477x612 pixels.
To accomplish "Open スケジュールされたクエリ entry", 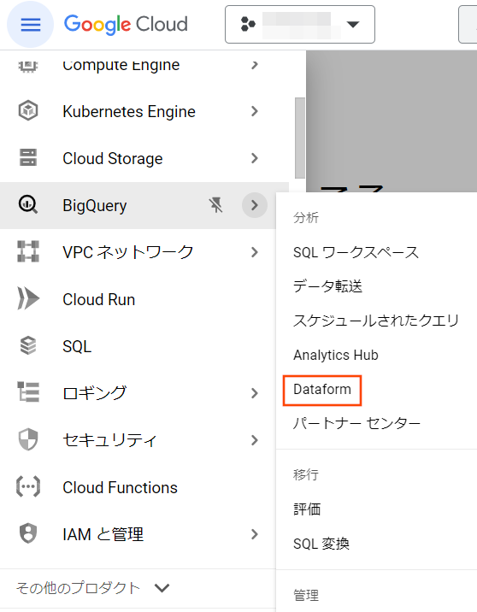I will click(376, 321).
